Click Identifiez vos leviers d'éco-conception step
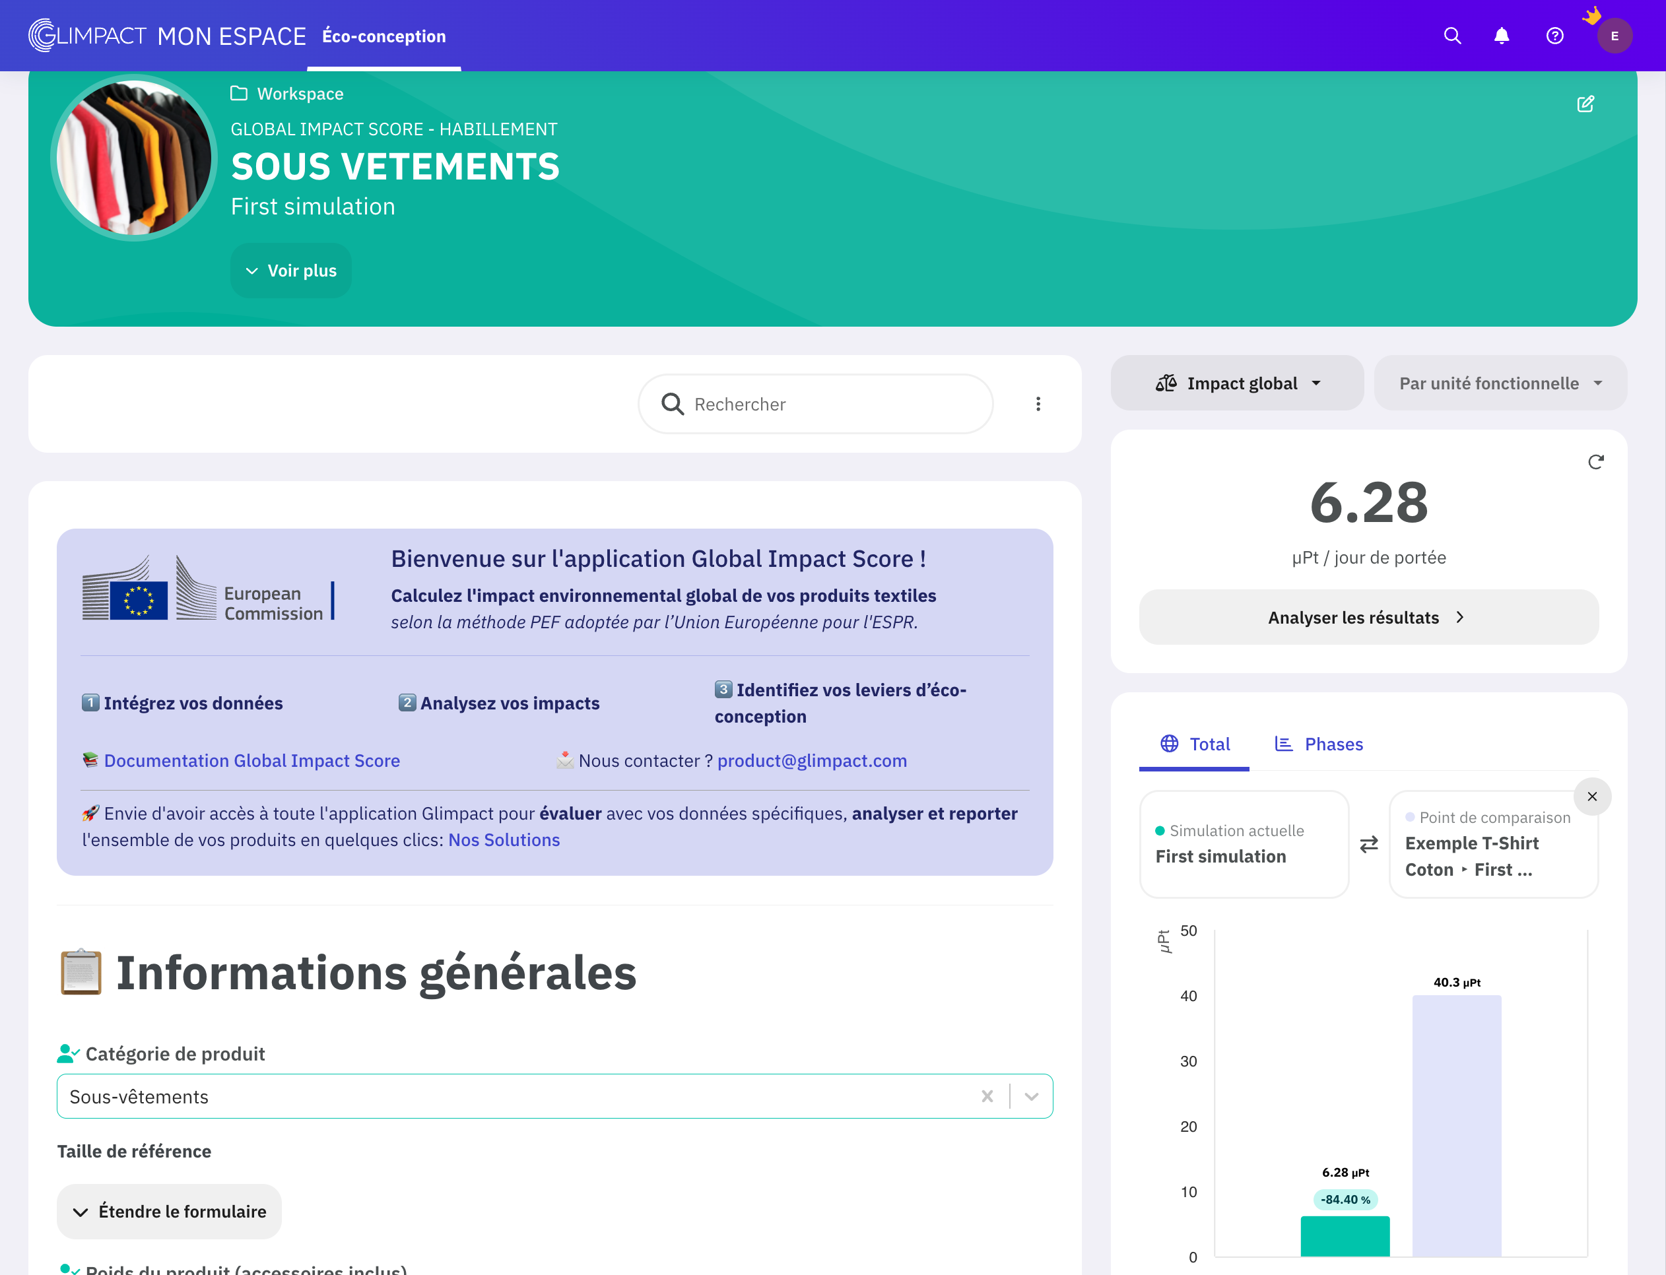The height and width of the screenshot is (1275, 1666). click(840, 703)
